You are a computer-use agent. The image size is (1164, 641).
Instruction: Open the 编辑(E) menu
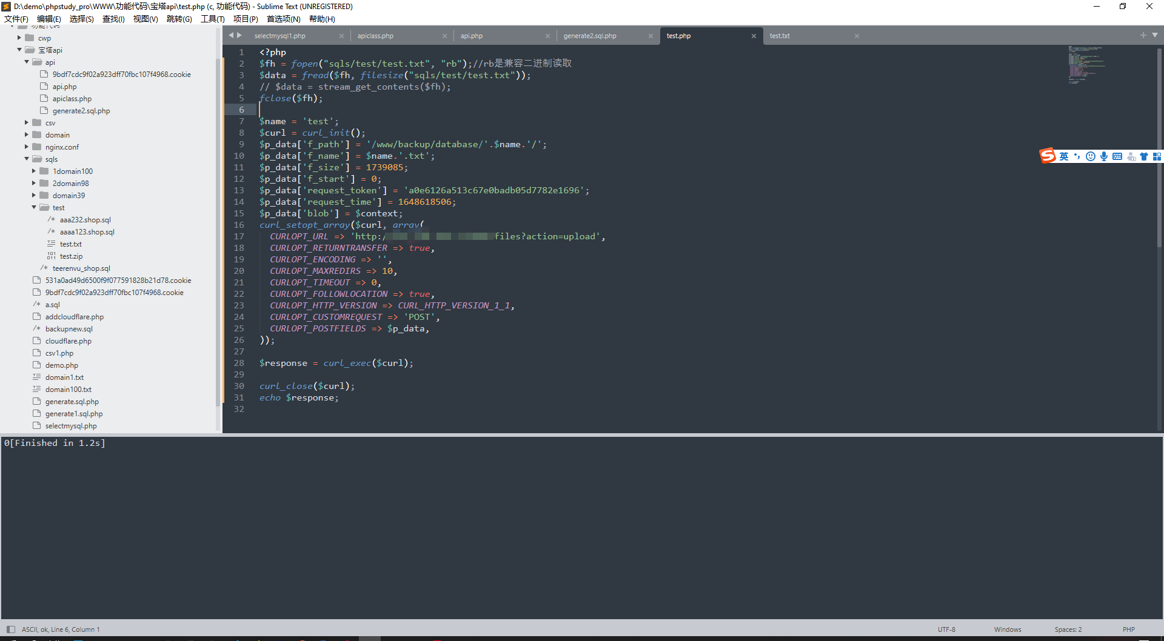pyautogui.click(x=49, y=19)
